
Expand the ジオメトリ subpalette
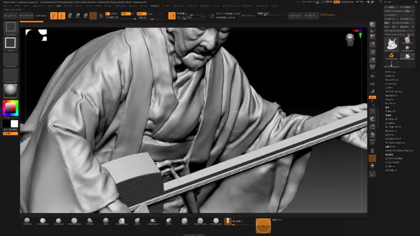pyautogui.click(x=390, y=76)
